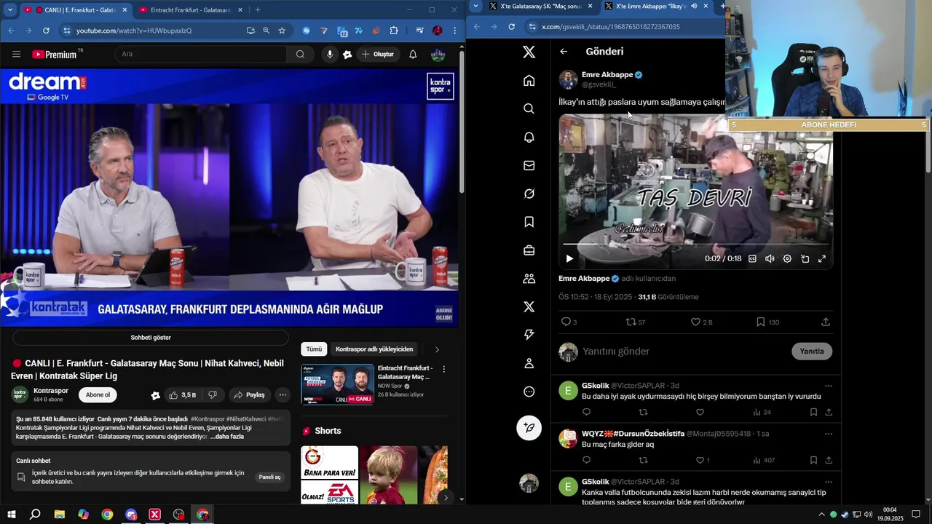932x524 pixels.
Task: Bookmark the YouTube page with the star icon
Action: pyautogui.click(x=282, y=31)
